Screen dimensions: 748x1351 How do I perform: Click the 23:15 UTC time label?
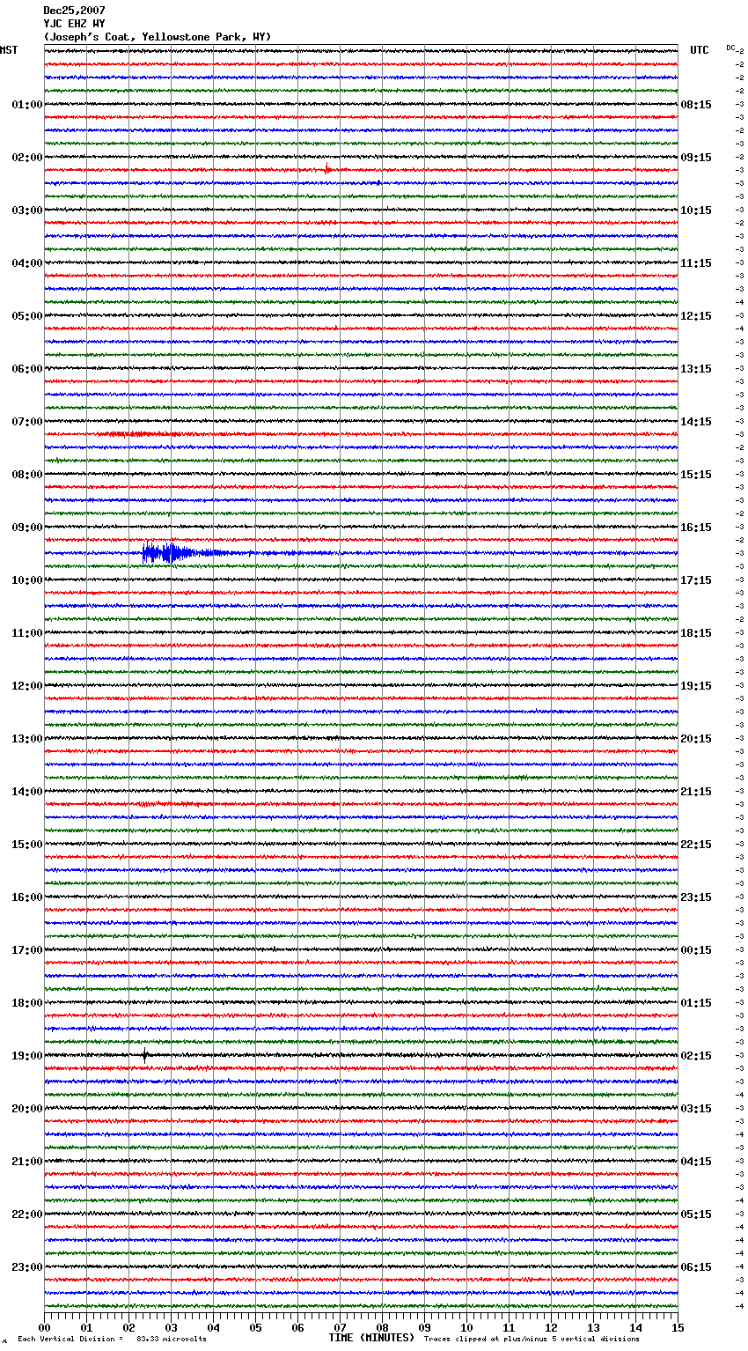696,897
